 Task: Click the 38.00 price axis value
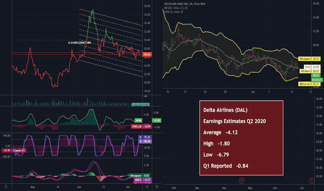pyautogui.click(x=147, y=6)
